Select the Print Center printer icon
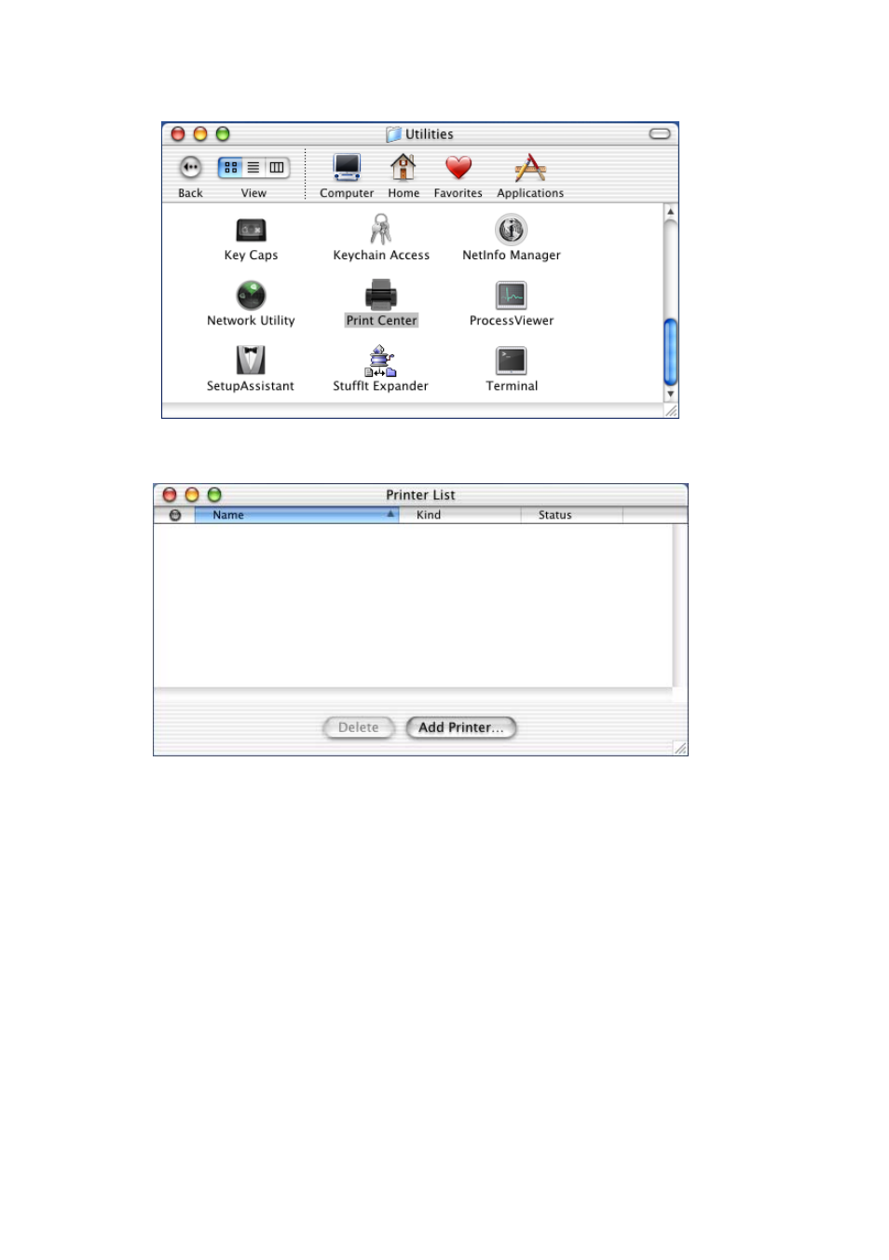Viewport: 889px width, 1260px height. click(x=381, y=296)
